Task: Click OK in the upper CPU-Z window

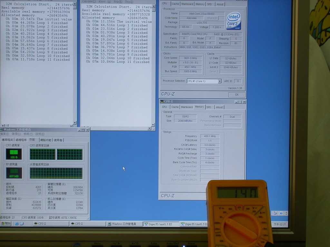Action: coord(237,95)
